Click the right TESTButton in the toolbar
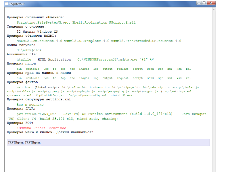This screenshot has width=230, height=172. (x=32, y=142)
